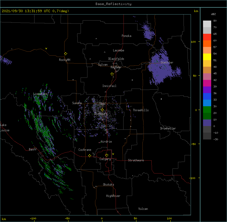Click the white plus marker north of Drumheller

161,99
